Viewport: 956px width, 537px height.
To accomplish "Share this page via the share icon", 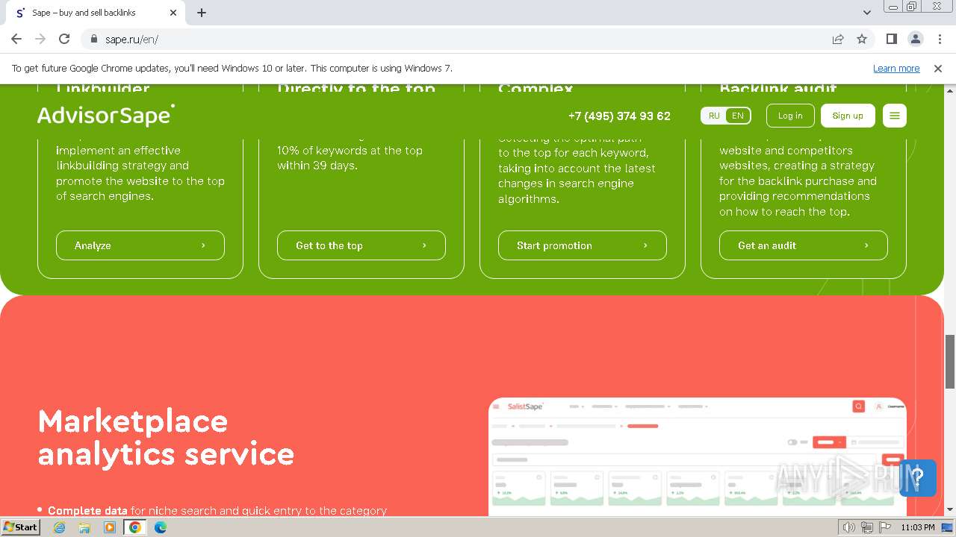I will (838, 39).
